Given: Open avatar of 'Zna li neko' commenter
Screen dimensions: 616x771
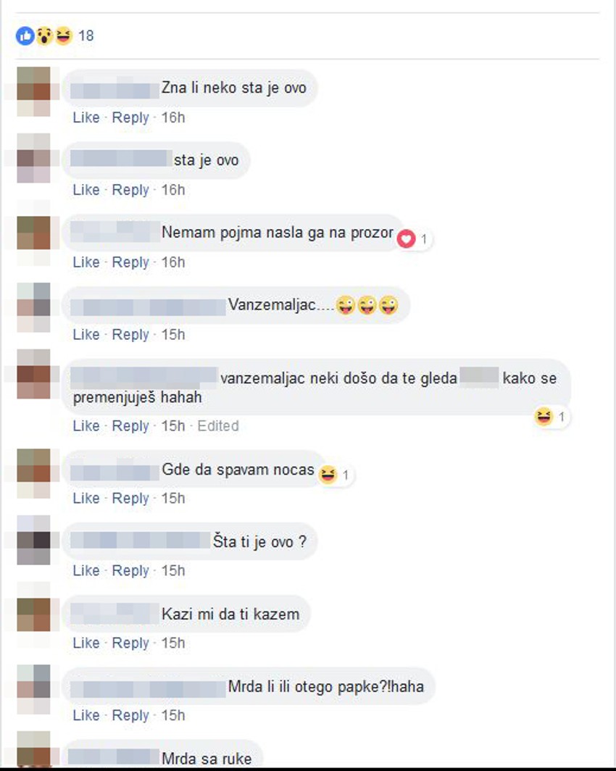Looking at the screenshot, I should (x=33, y=91).
